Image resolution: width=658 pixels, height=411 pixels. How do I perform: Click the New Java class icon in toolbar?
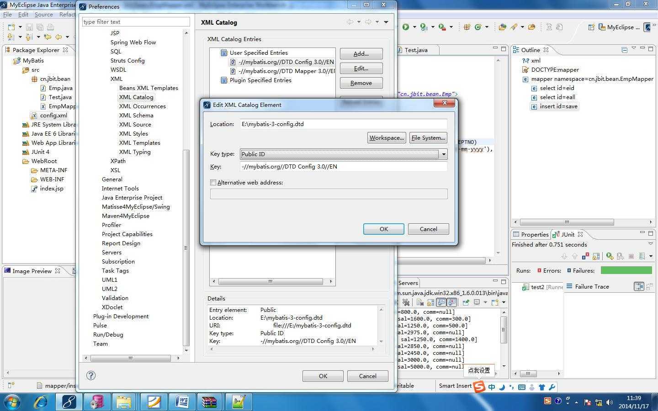[x=478, y=27]
